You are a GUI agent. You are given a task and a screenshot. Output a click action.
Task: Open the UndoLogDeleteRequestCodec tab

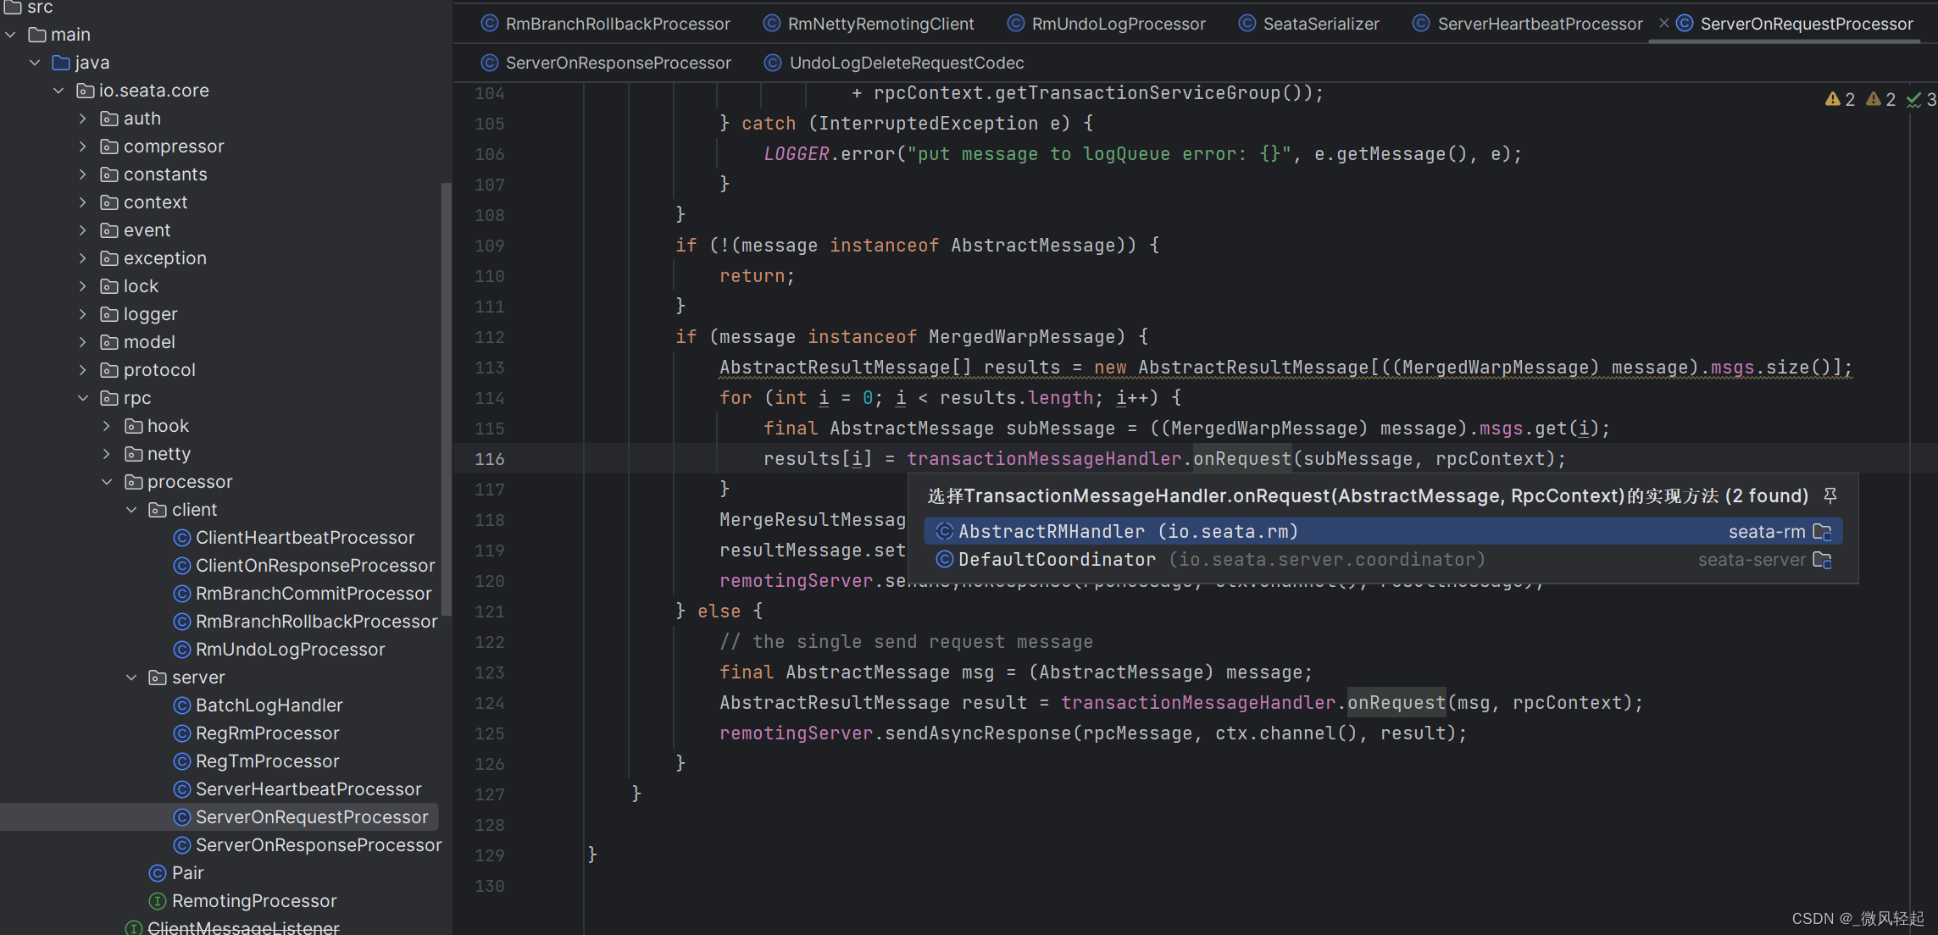tap(894, 63)
